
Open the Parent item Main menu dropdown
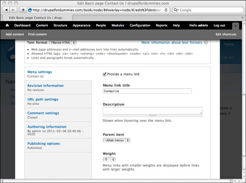coord(116,141)
